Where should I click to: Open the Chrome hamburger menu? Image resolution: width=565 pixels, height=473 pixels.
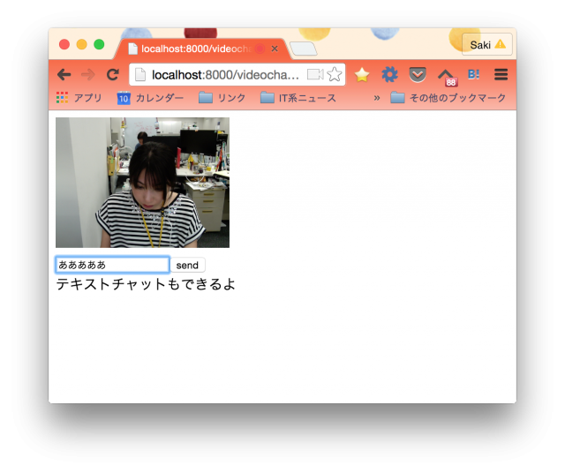[x=501, y=75]
